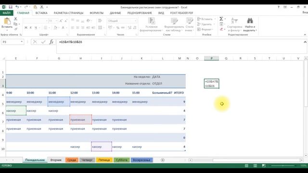
Task: Click the wrap text icon
Action: pos(100,21)
